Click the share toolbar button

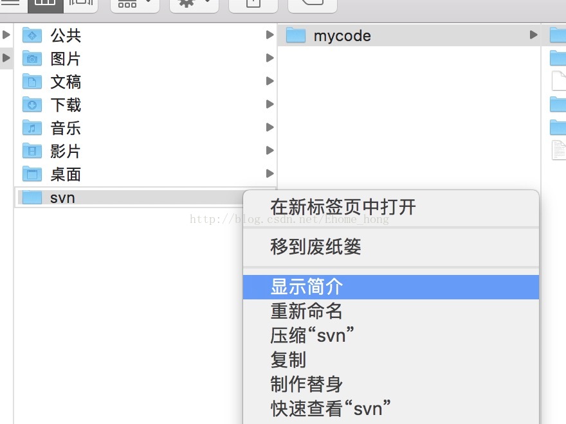point(253,5)
